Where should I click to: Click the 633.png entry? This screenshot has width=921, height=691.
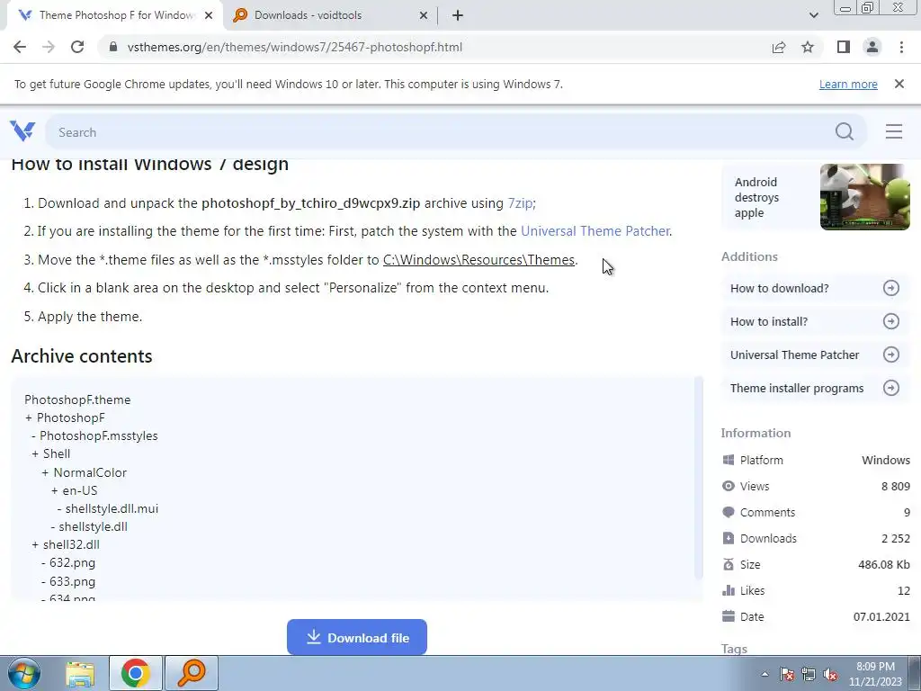pyautogui.click(x=72, y=581)
